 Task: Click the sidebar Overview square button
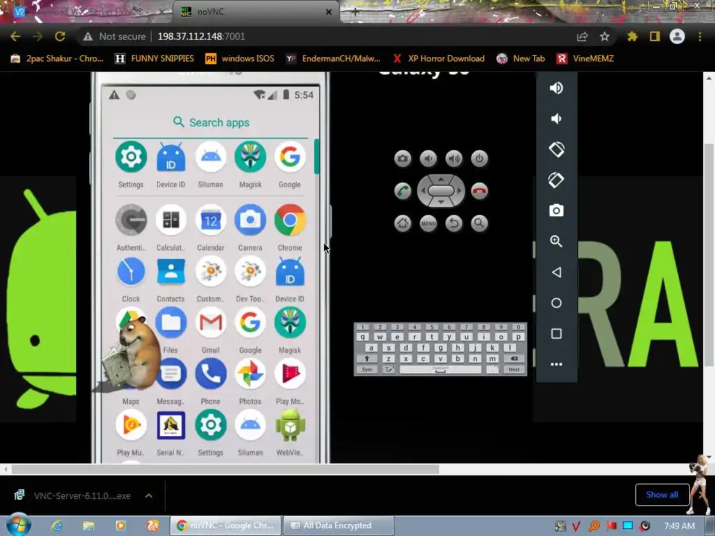tap(556, 334)
